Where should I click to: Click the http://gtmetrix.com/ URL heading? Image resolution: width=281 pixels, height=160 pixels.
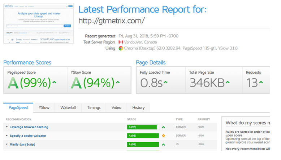click(x=112, y=21)
